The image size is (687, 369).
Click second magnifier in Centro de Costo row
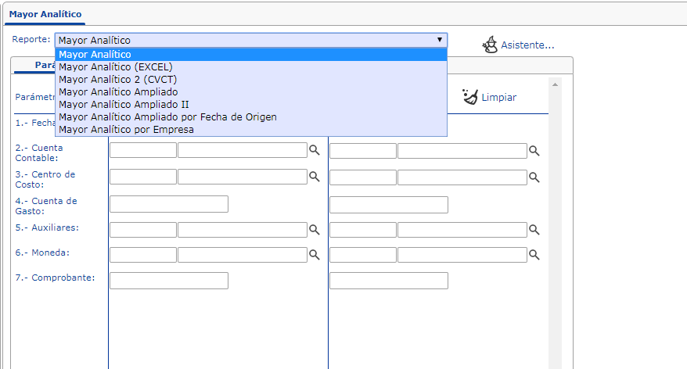tap(534, 177)
